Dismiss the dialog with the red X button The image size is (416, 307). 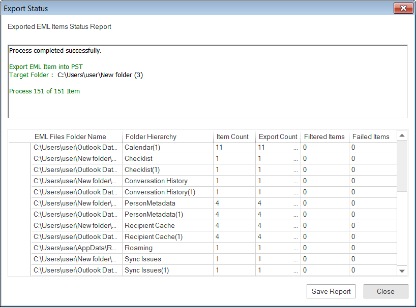coord(403,8)
